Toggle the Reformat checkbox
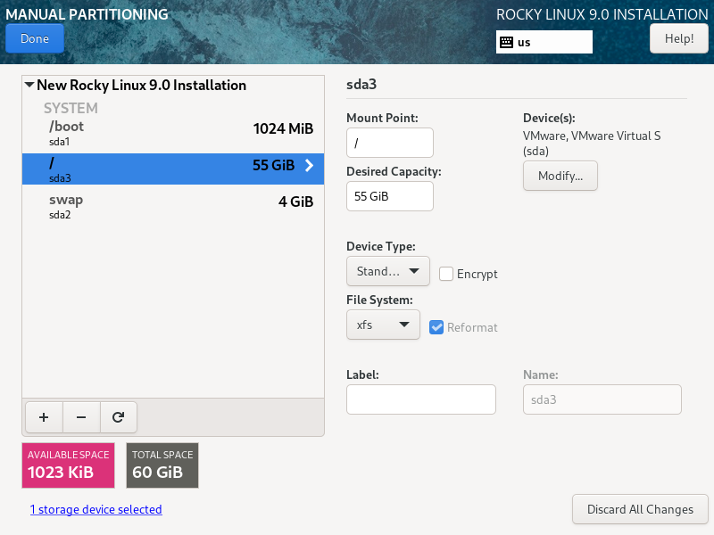This screenshot has width=714, height=535. coord(436,327)
